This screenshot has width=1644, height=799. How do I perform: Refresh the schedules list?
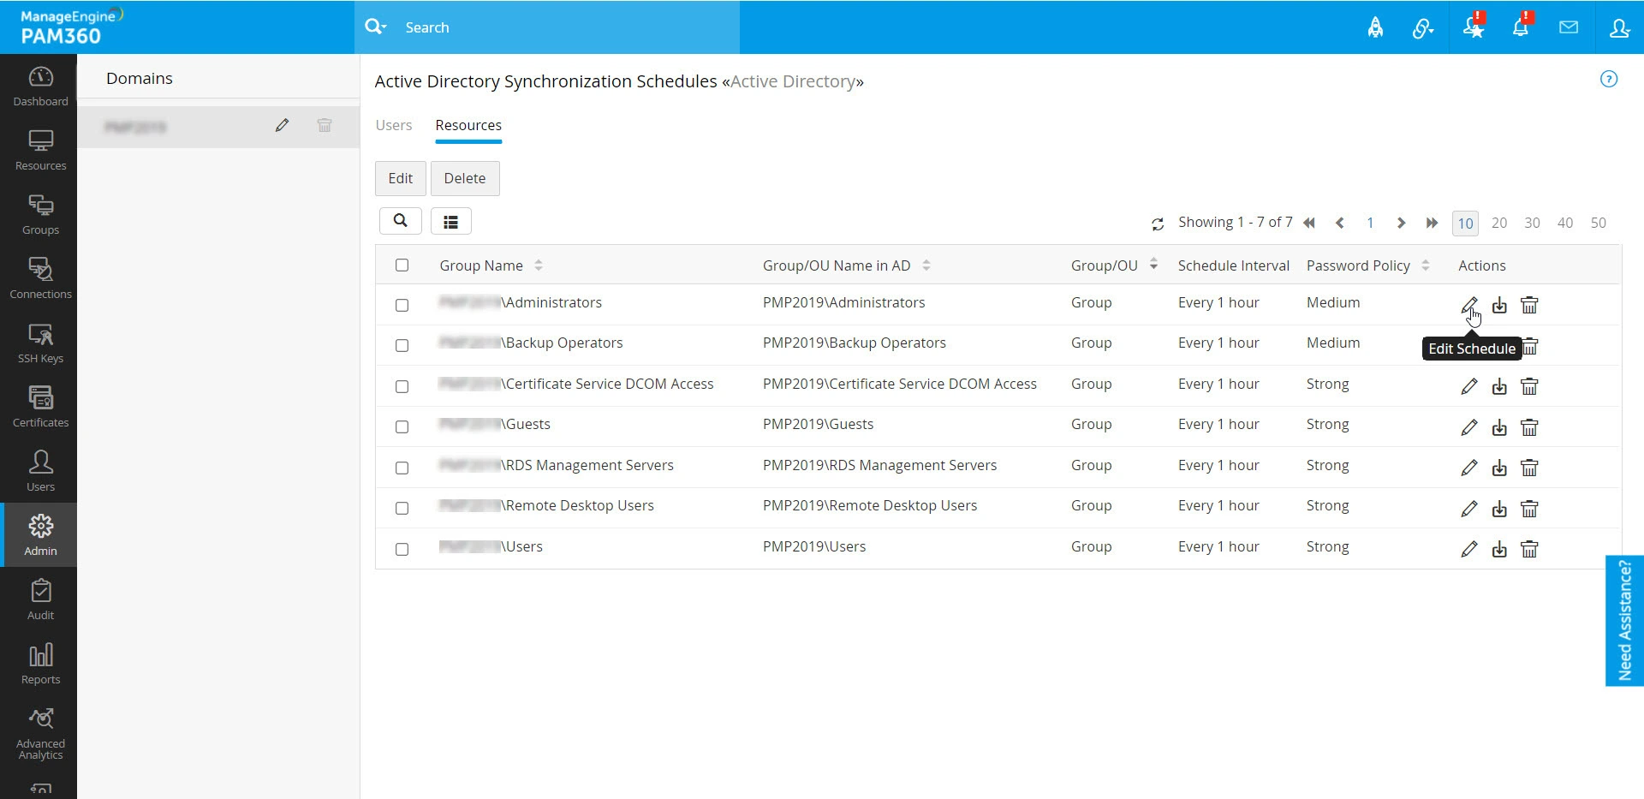click(x=1158, y=223)
